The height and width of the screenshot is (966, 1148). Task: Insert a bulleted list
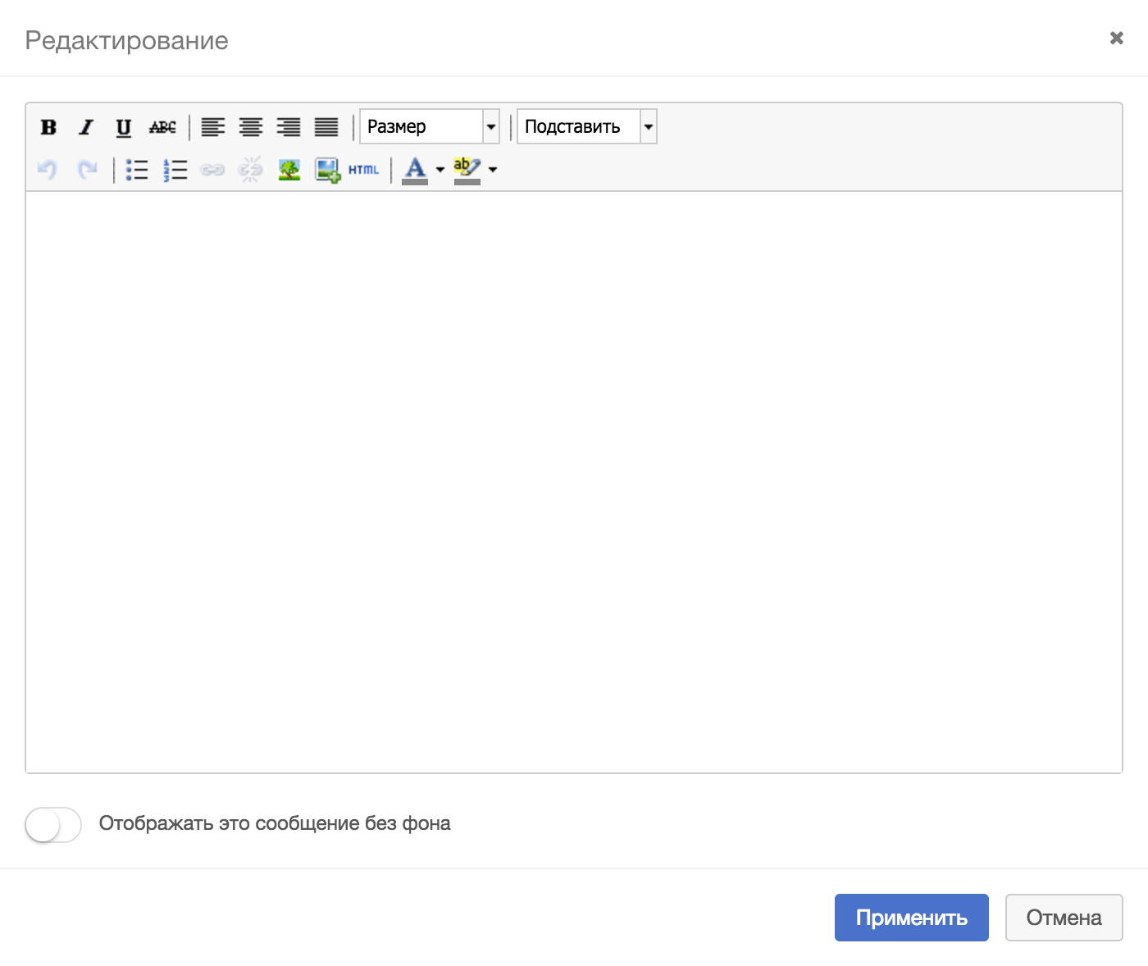(x=137, y=170)
